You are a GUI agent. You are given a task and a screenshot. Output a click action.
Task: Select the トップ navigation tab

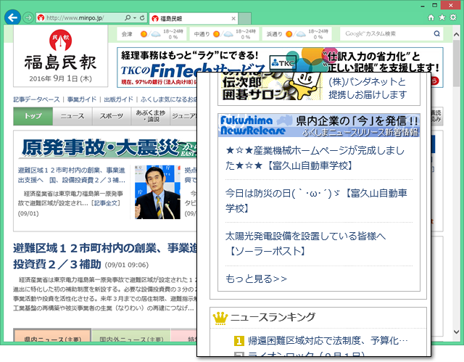click(x=33, y=116)
